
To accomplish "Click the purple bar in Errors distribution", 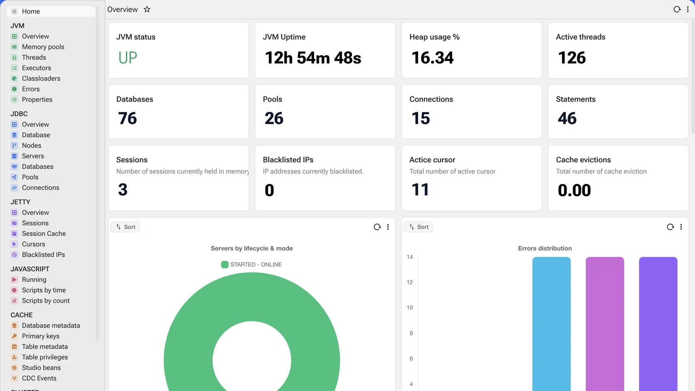I will pyautogui.click(x=658, y=324).
